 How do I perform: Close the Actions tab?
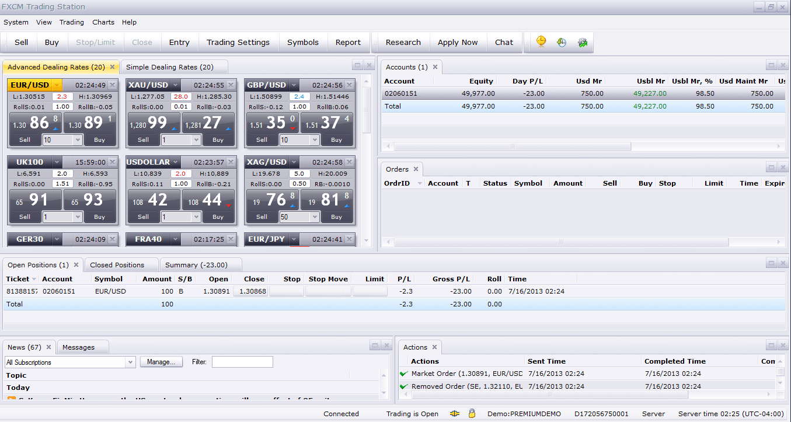(434, 347)
